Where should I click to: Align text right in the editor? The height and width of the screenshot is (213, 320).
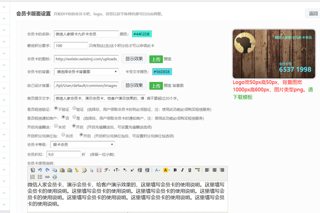pyautogui.click(x=222, y=170)
